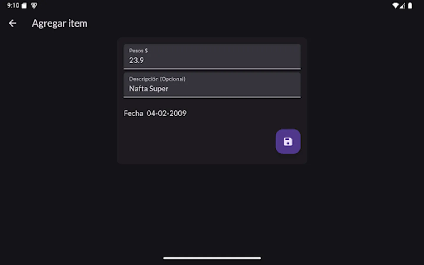Viewport: 424px width, 265px height.
Task: Tap the Agregar item screen title
Action: pyautogui.click(x=59, y=23)
